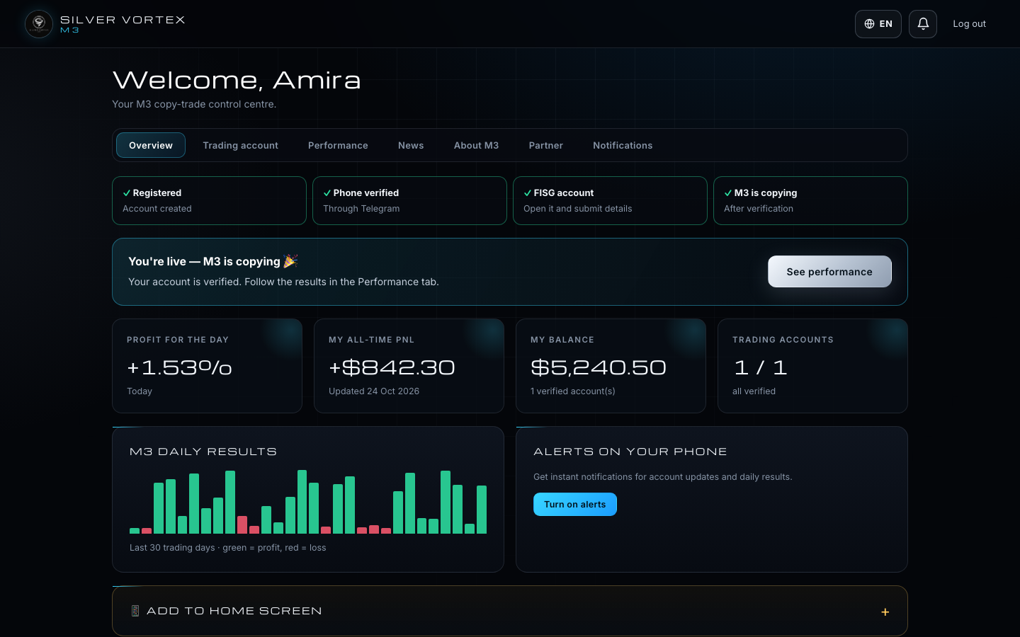Go to the Performance tab

click(338, 145)
